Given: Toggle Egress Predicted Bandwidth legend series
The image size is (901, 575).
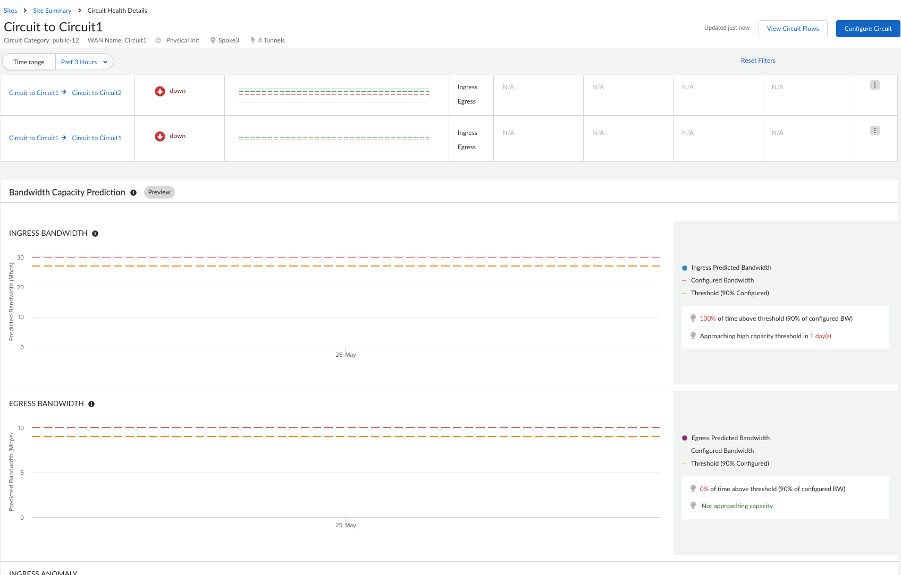Looking at the screenshot, I should (730, 438).
